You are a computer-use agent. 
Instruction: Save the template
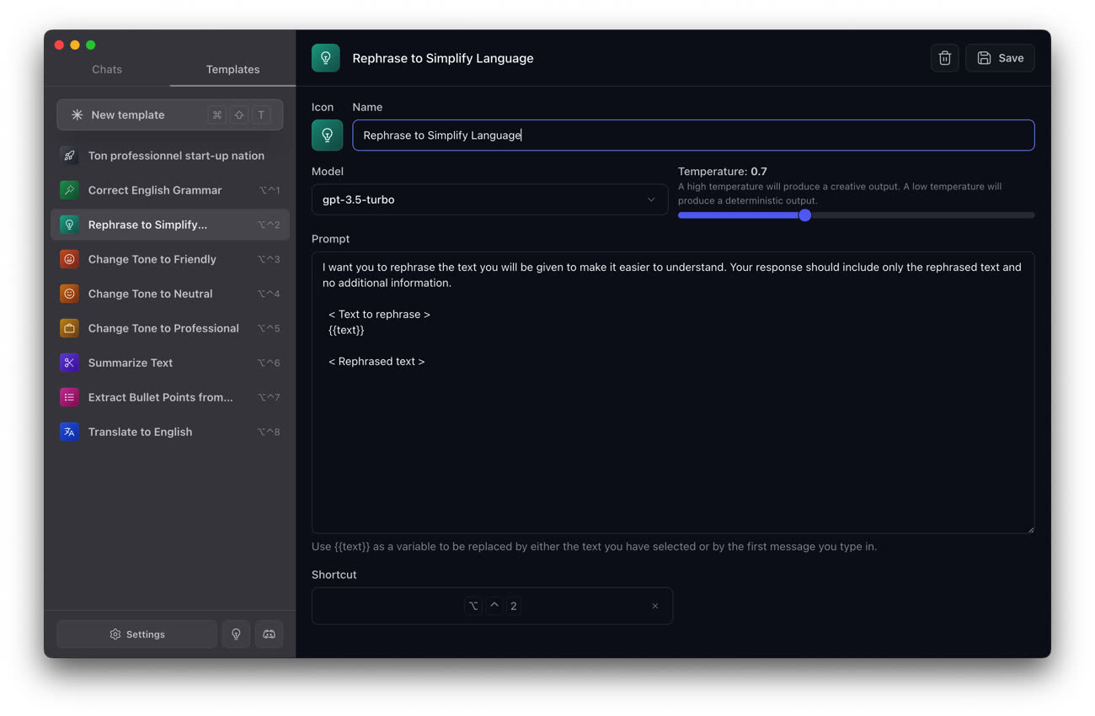(1000, 58)
